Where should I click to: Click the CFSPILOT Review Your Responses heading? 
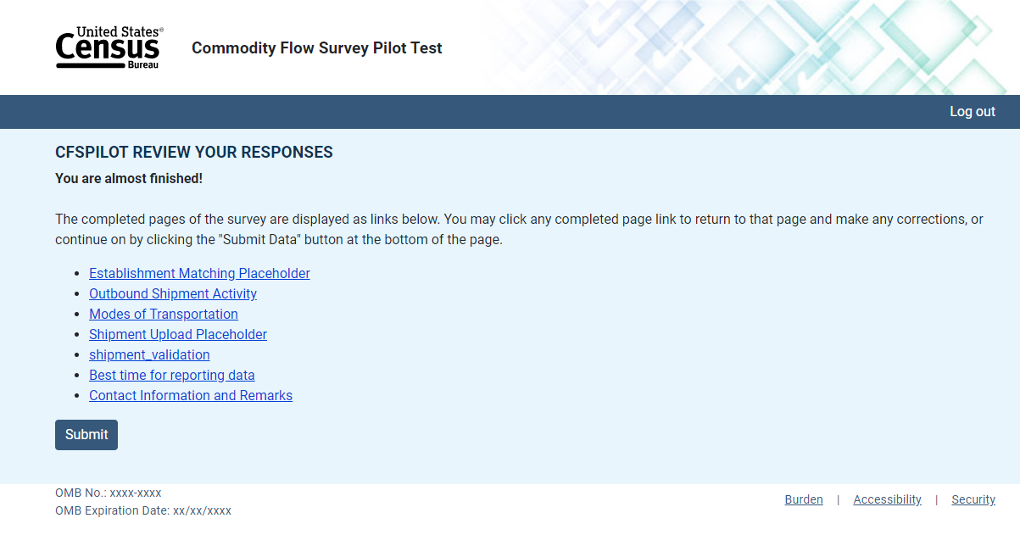point(194,153)
